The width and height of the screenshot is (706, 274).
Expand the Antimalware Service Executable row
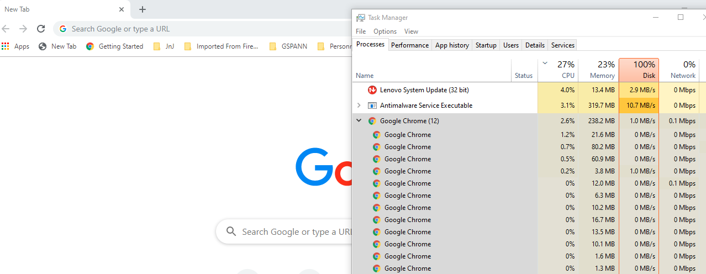click(x=359, y=106)
